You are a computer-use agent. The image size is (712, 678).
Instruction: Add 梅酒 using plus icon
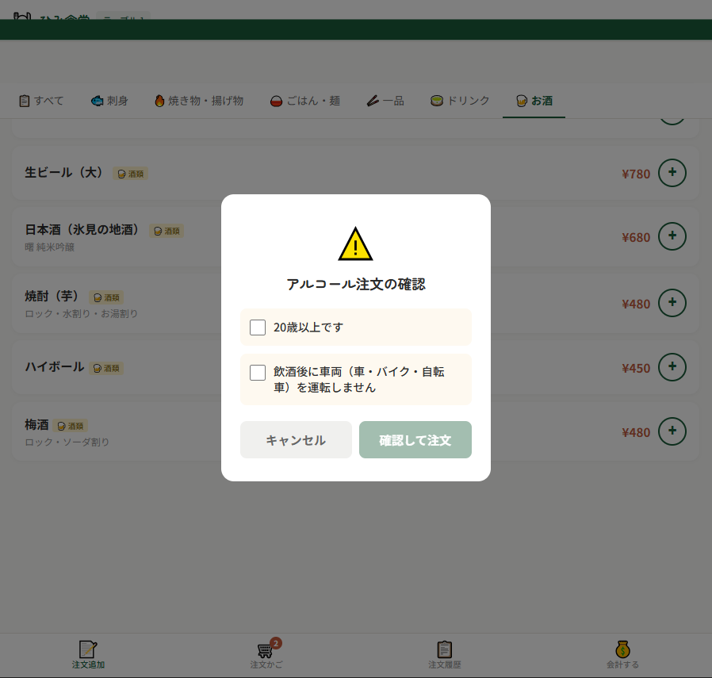point(672,431)
